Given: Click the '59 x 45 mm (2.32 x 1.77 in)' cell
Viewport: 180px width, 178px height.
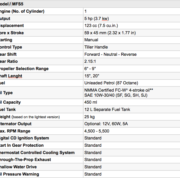Looking at the screenshot, I should pos(110,33).
